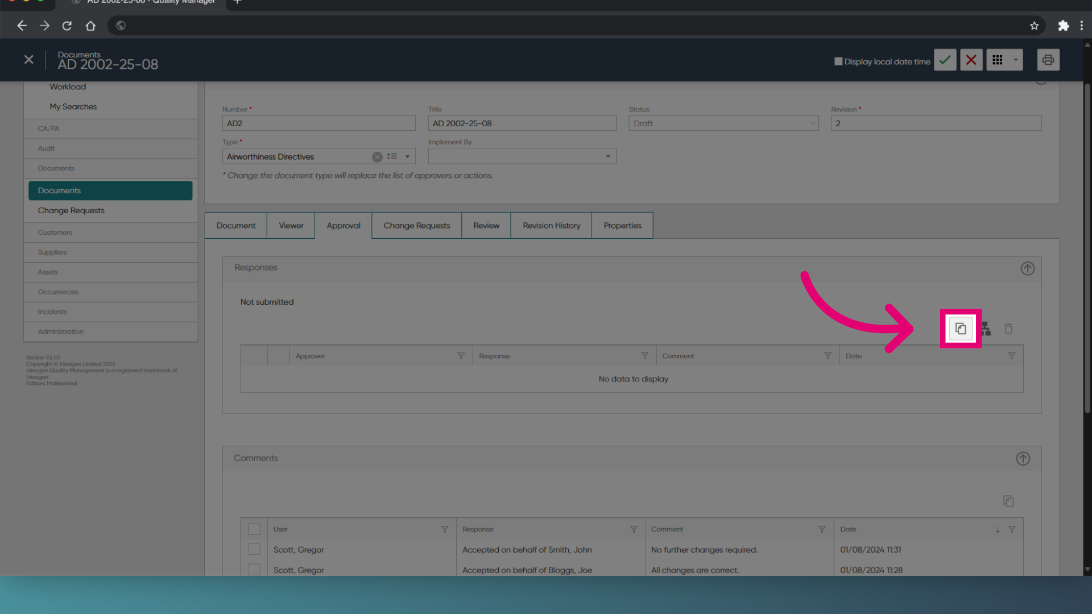Collapse the Responses panel arrow
Screen dimensions: 1092x614
point(1027,268)
